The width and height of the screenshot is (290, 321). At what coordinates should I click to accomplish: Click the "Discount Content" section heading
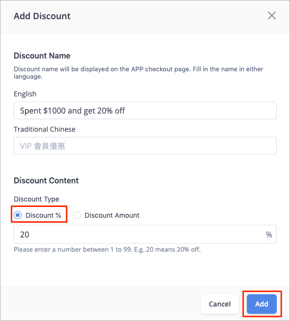point(46,180)
